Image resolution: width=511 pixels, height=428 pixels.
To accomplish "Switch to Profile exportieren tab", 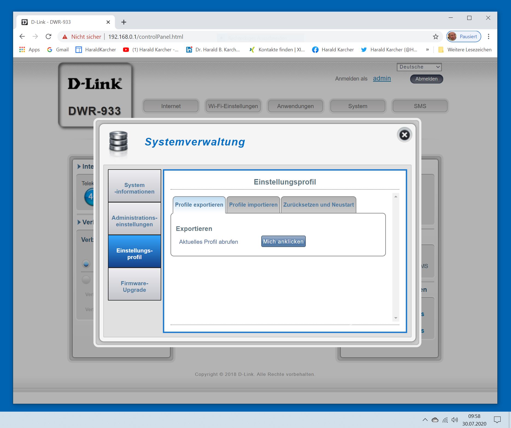I will (x=199, y=205).
